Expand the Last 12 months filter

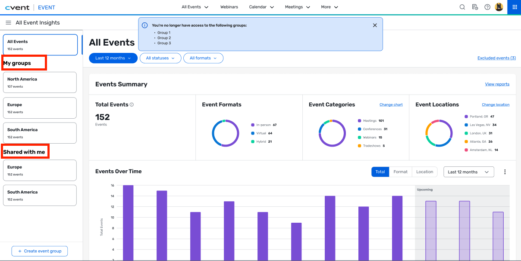pos(113,58)
